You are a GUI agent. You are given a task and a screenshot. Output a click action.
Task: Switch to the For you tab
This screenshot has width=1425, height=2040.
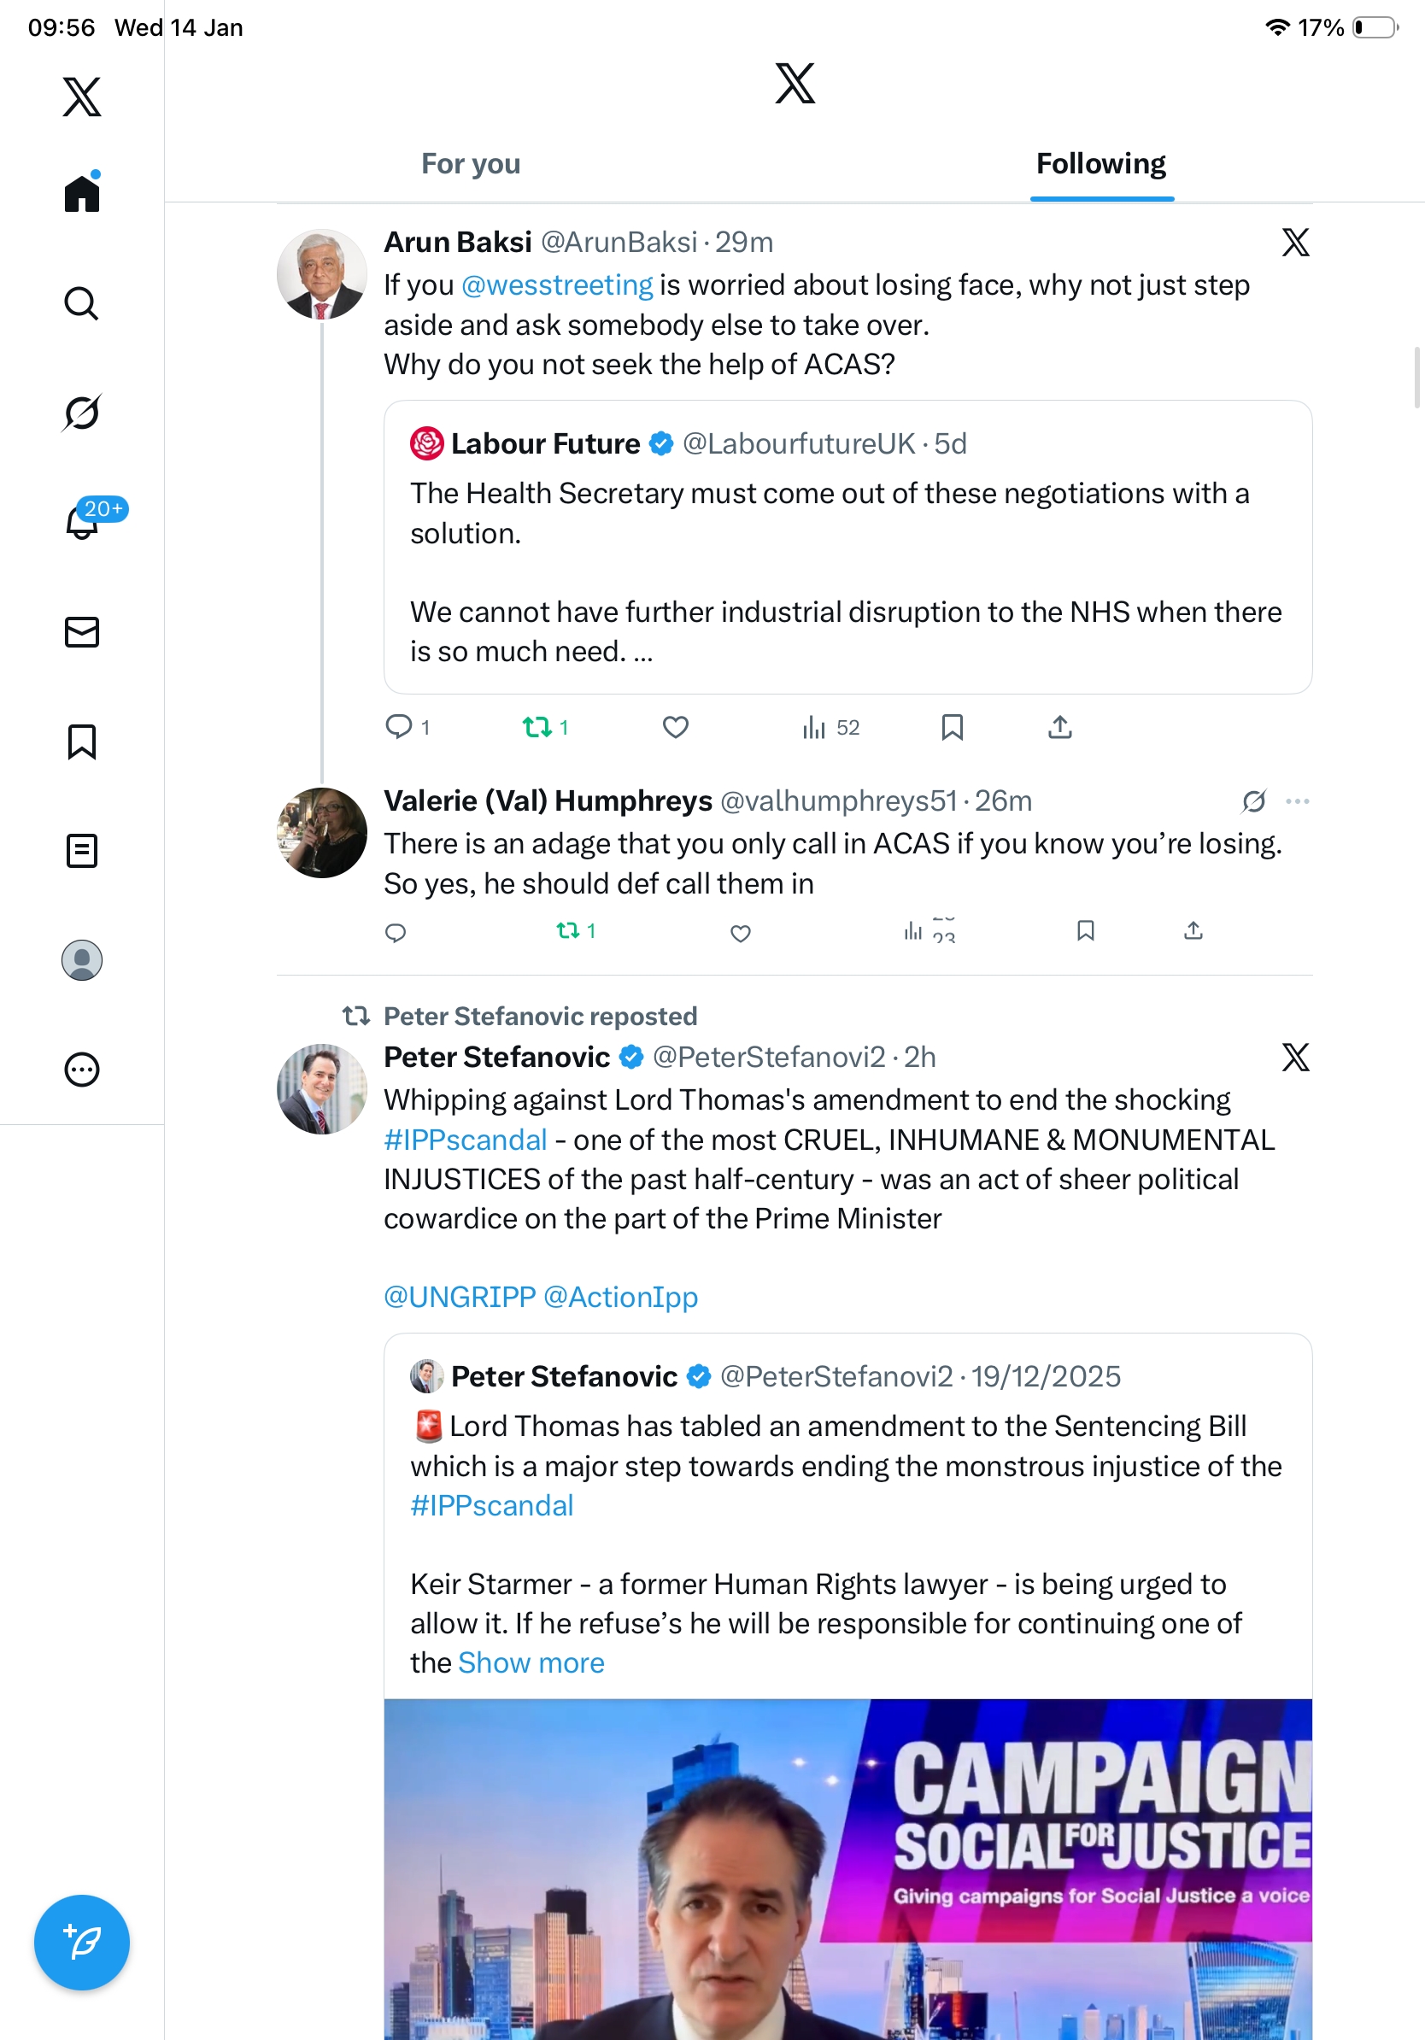(x=470, y=164)
